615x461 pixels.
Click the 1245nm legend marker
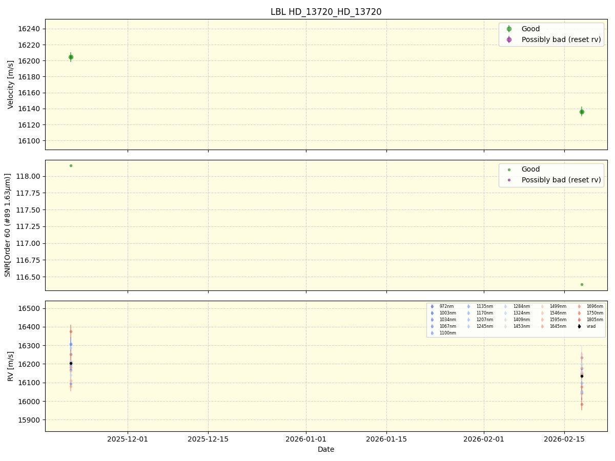click(468, 326)
